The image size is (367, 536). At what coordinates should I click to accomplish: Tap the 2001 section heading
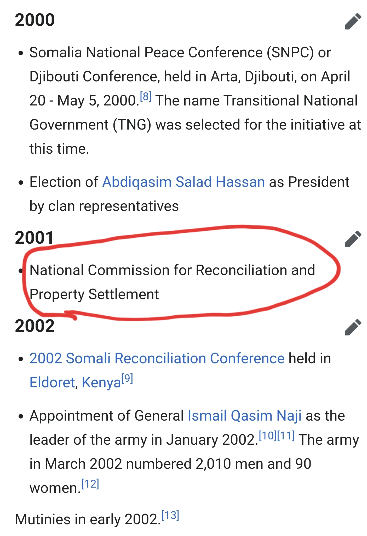[x=34, y=238]
